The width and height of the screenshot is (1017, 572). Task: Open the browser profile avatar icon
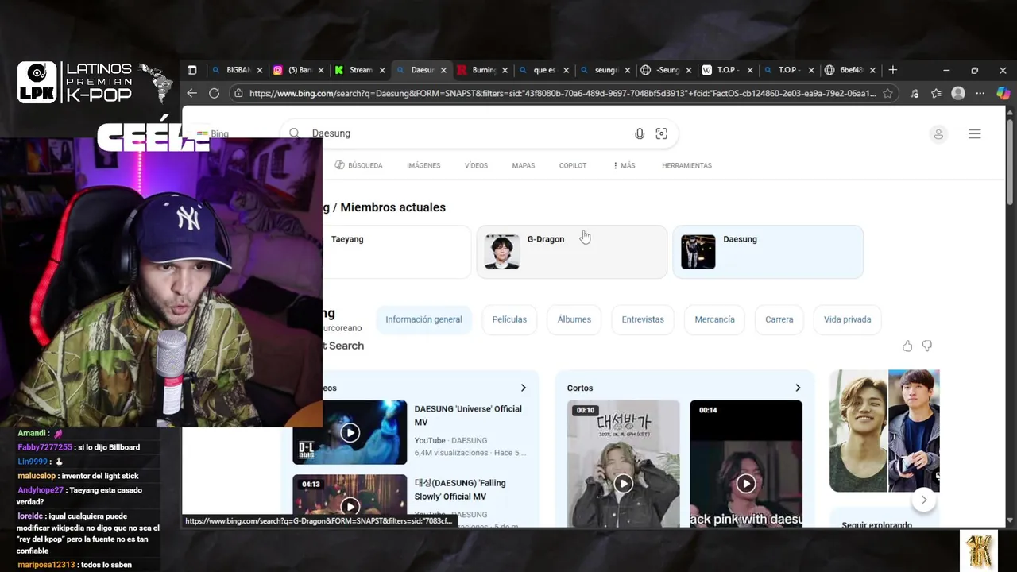tap(958, 93)
